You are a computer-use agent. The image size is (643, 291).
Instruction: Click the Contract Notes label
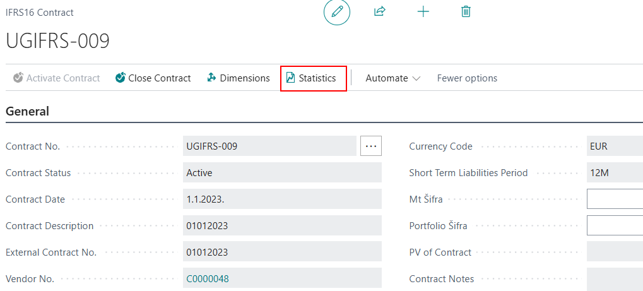(x=442, y=278)
